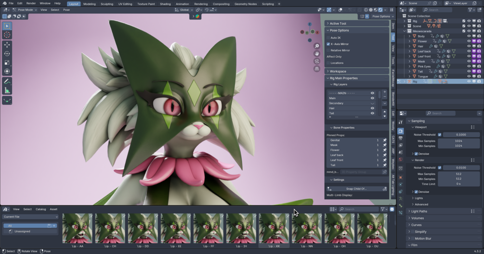Open the Tool properties tab icon
Image resolution: width=484 pixels, height=254 pixels.
(400, 122)
